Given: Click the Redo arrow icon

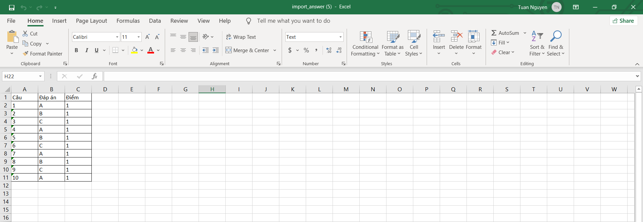Looking at the screenshot, I should pyautogui.click(x=39, y=7).
